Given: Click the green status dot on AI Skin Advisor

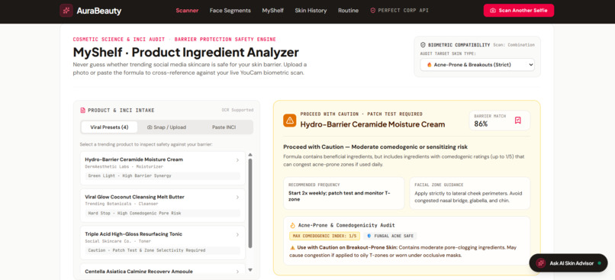Looking at the screenshot, I should click(x=599, y=263).
